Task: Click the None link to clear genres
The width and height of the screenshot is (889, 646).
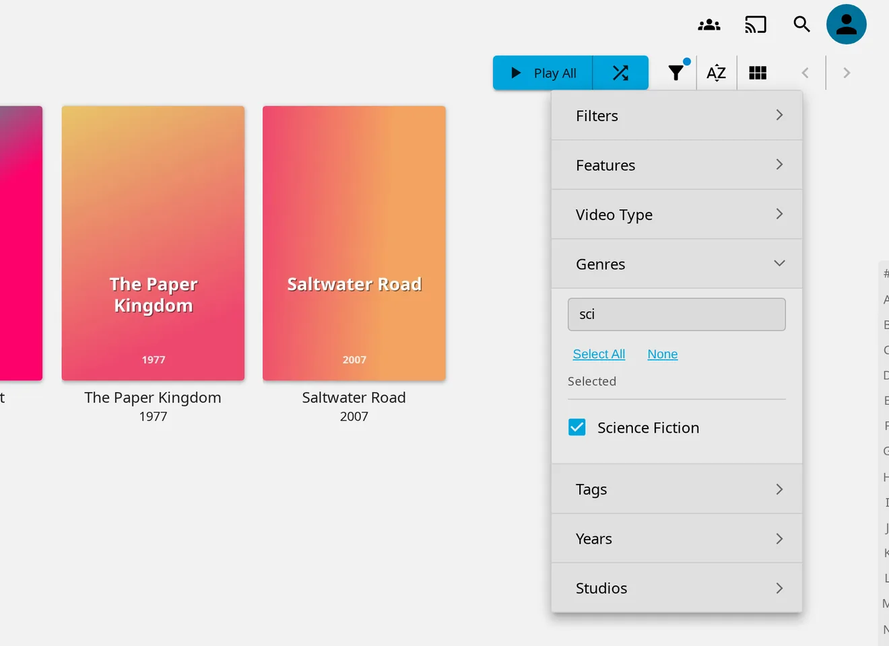Action: 663,354
